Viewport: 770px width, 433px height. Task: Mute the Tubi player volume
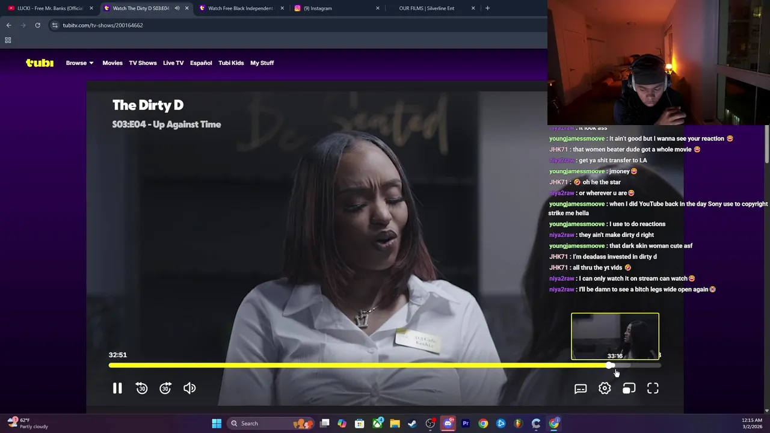pos(189,388)
